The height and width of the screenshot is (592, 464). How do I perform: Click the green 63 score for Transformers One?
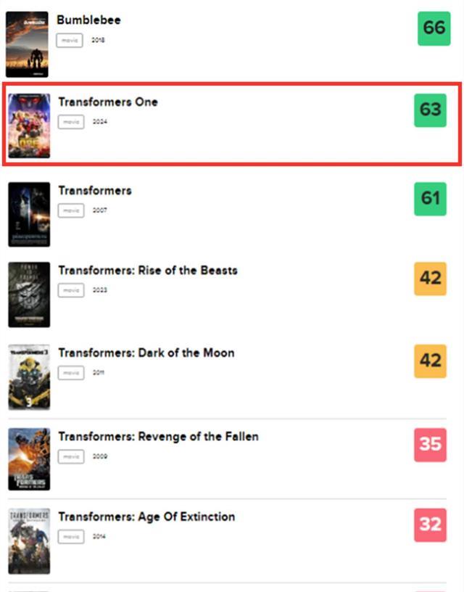(431, 110)
